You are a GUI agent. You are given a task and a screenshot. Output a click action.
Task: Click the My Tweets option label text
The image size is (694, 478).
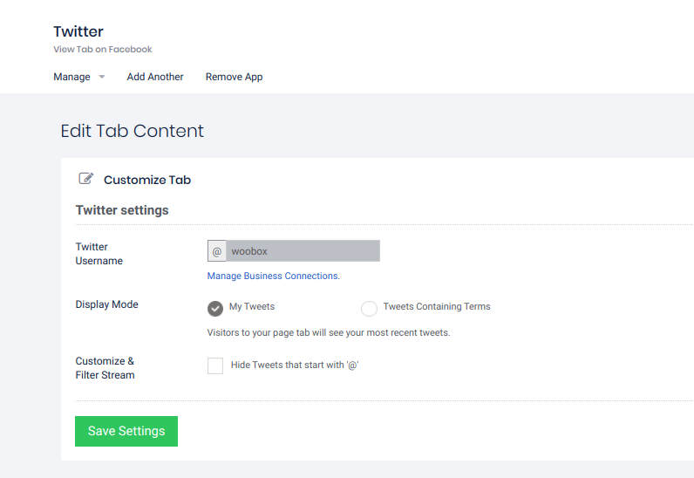[252, 307]
